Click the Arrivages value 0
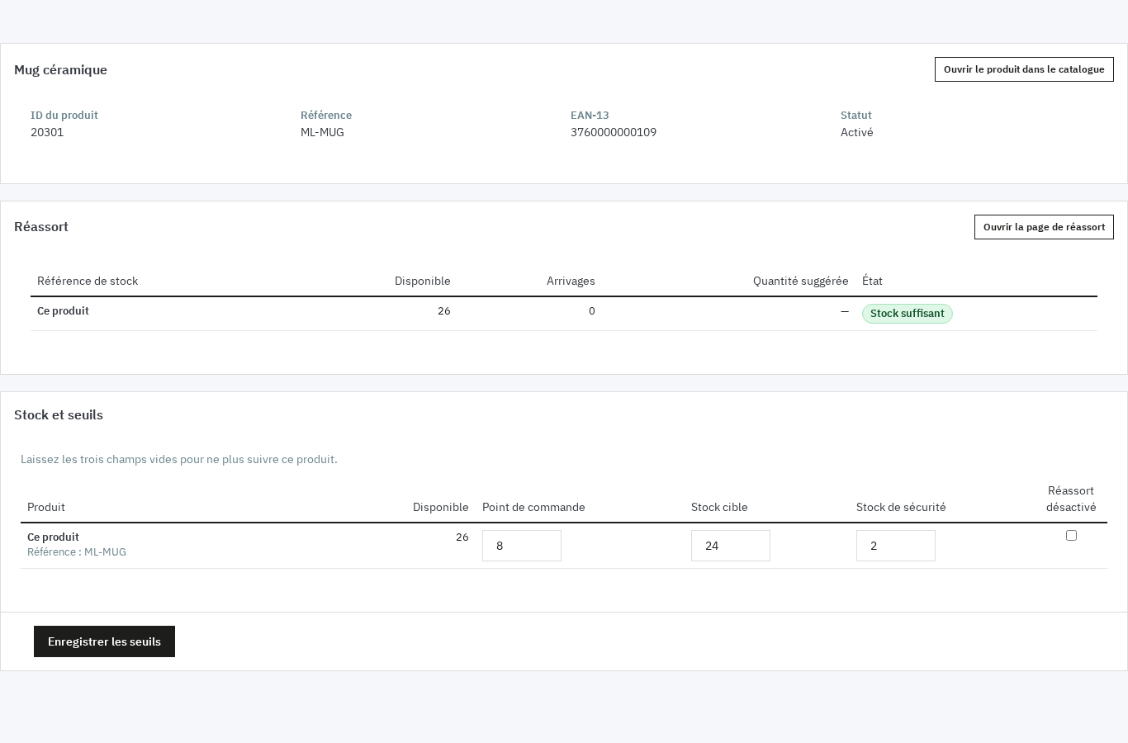The height and width of the screenshot is (743, 1128). point(592,311)
